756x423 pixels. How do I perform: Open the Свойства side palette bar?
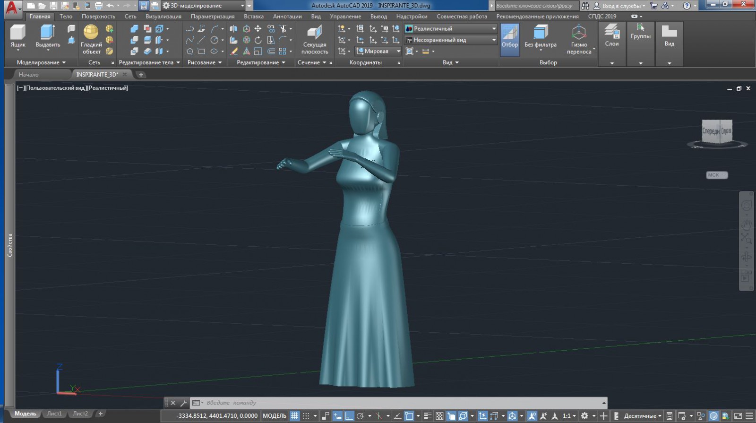coord(9,245)
